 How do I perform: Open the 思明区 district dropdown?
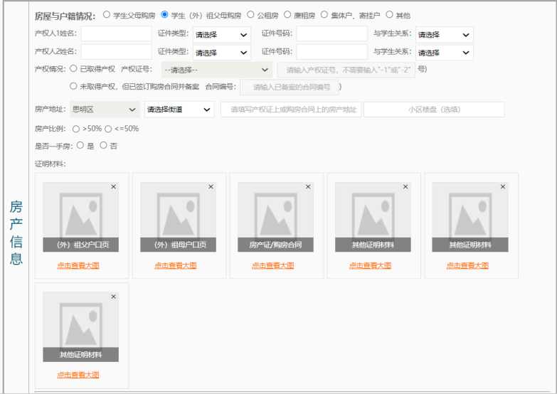104,110
